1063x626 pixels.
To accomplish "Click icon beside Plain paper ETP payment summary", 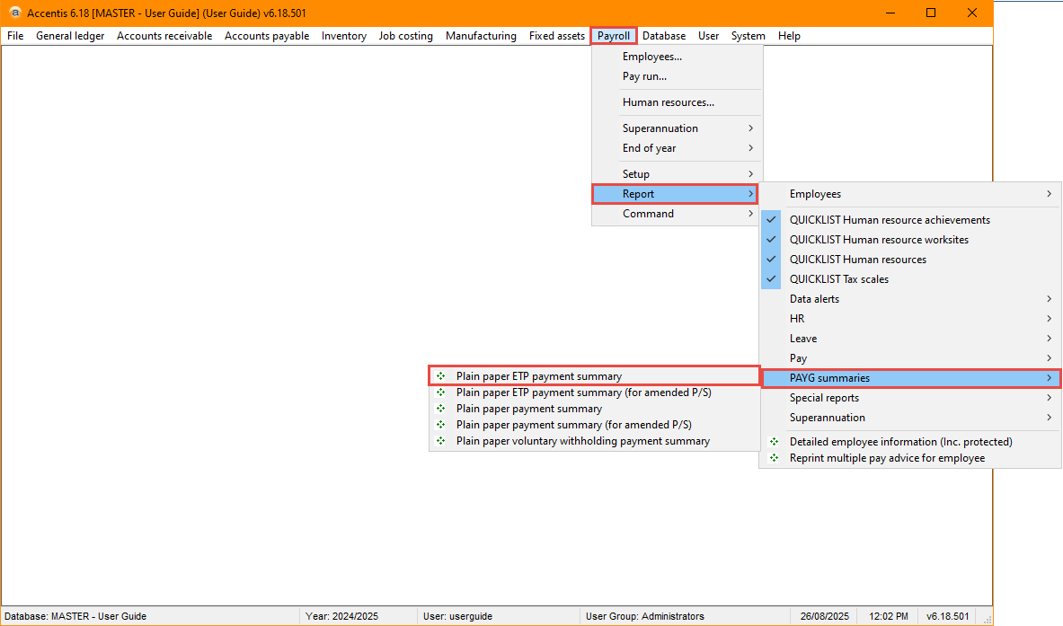I will (441, 376).
